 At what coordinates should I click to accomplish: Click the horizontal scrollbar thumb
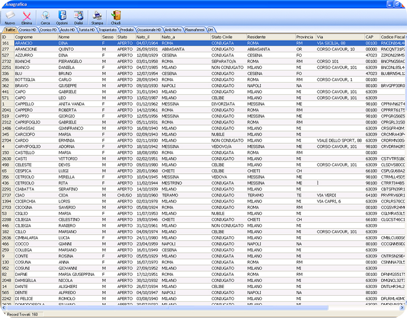(x=167, y=308)
